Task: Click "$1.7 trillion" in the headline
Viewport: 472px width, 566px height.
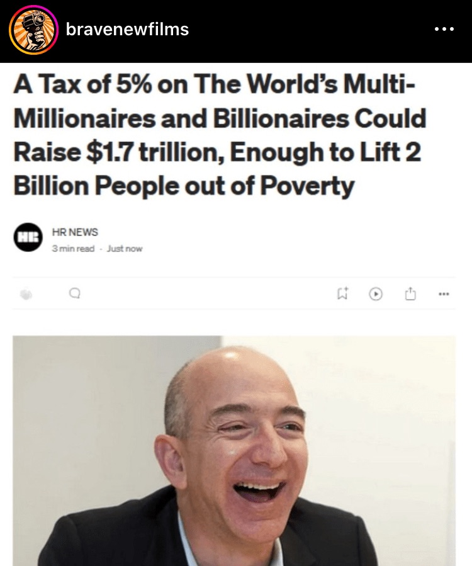Action: 155,152
